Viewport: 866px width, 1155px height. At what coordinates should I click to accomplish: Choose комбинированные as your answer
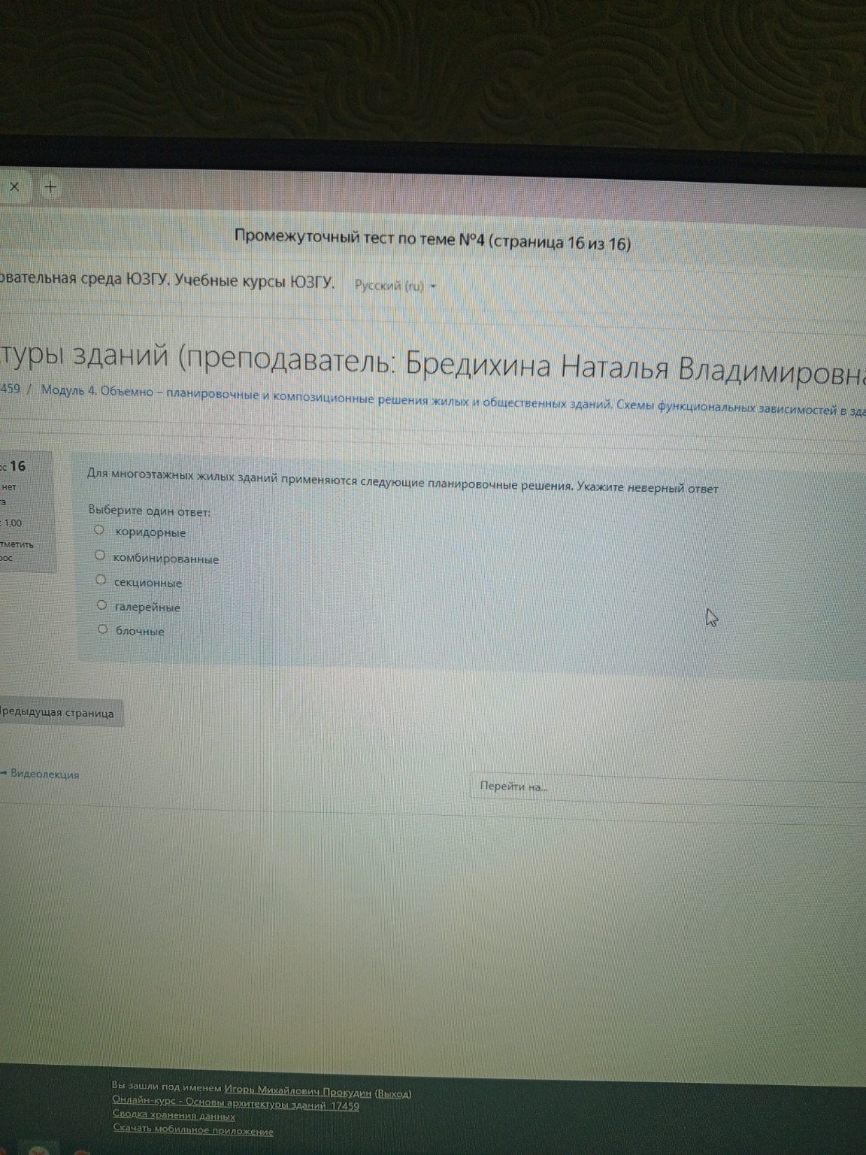(99, 556)
